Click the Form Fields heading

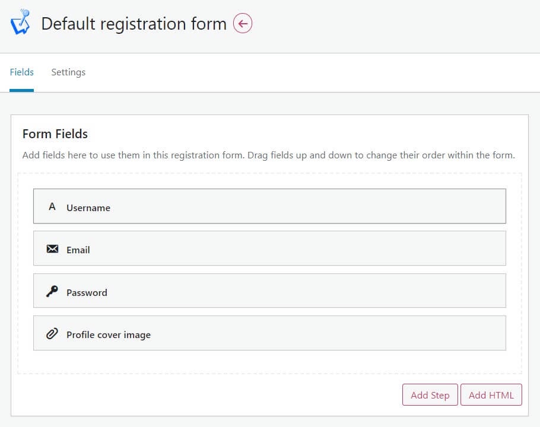coord(55,134)
